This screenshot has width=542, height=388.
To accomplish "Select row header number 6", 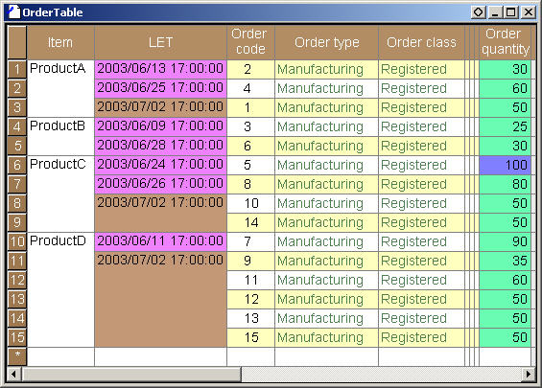I will click(x=17, y=165).
